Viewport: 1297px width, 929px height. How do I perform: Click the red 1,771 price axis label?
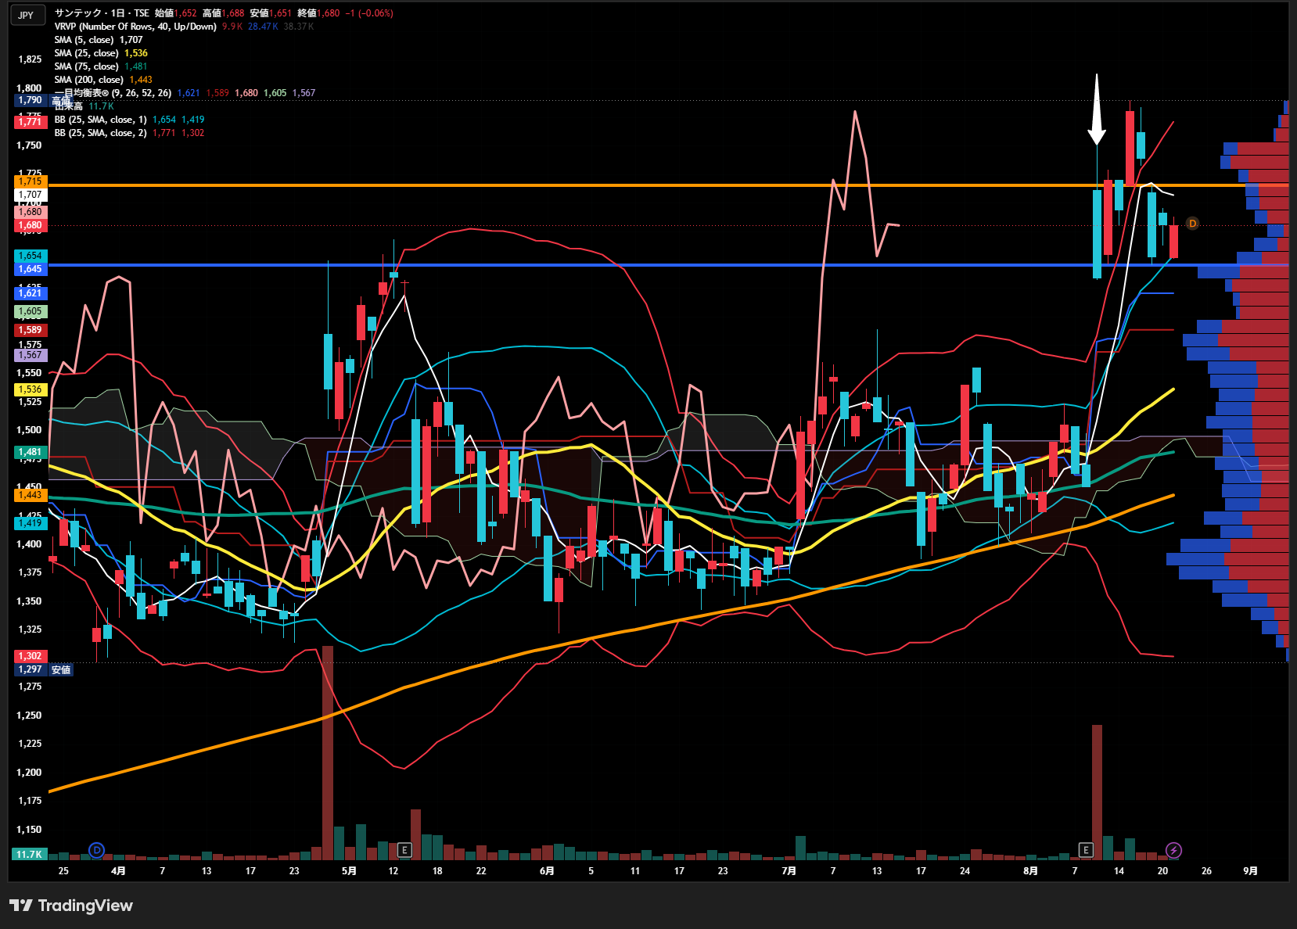click(31, 121)
